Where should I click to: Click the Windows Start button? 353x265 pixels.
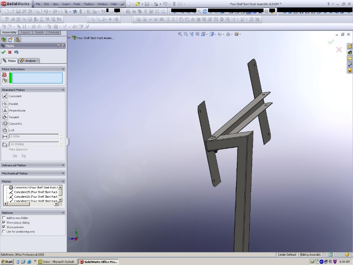coord(7,262)
